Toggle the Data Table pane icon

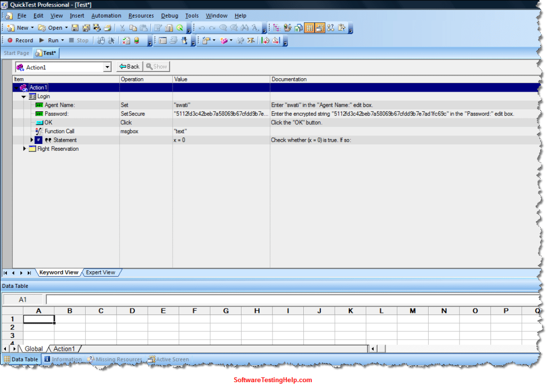[309, 27]
